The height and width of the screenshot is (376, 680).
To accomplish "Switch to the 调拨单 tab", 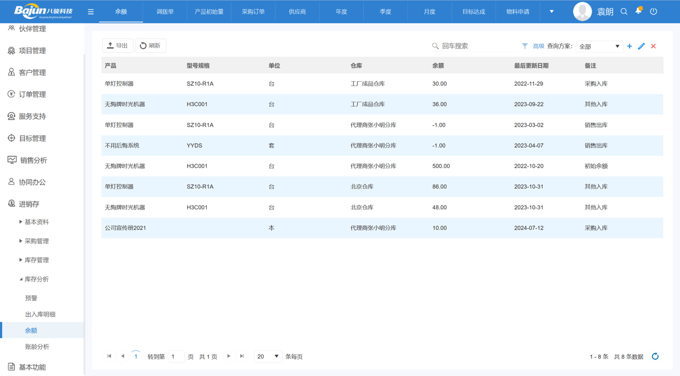I will (x=165, y=11).
